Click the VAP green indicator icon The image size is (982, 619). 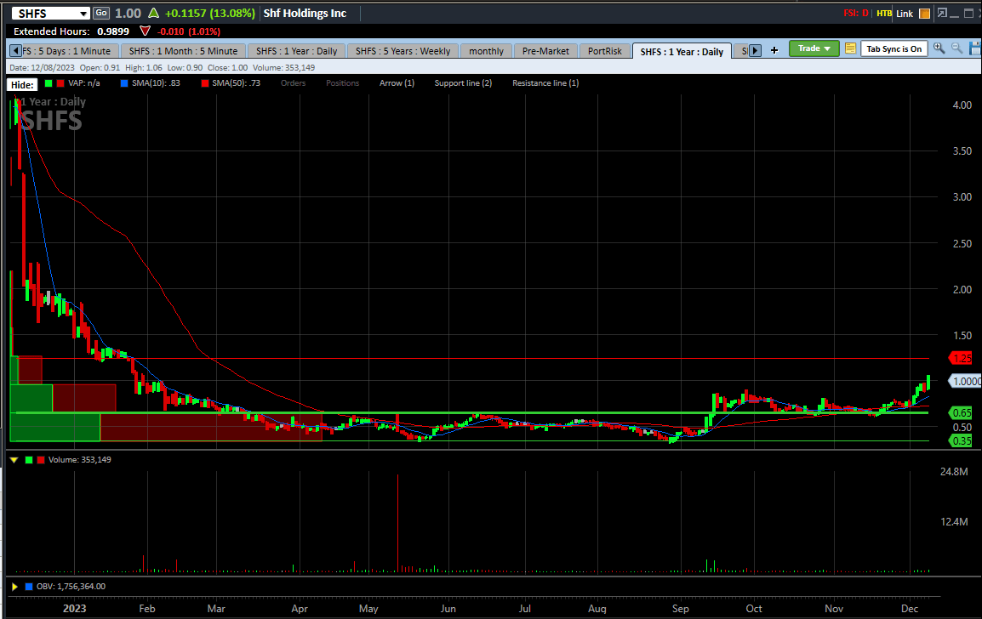[49, 82]
